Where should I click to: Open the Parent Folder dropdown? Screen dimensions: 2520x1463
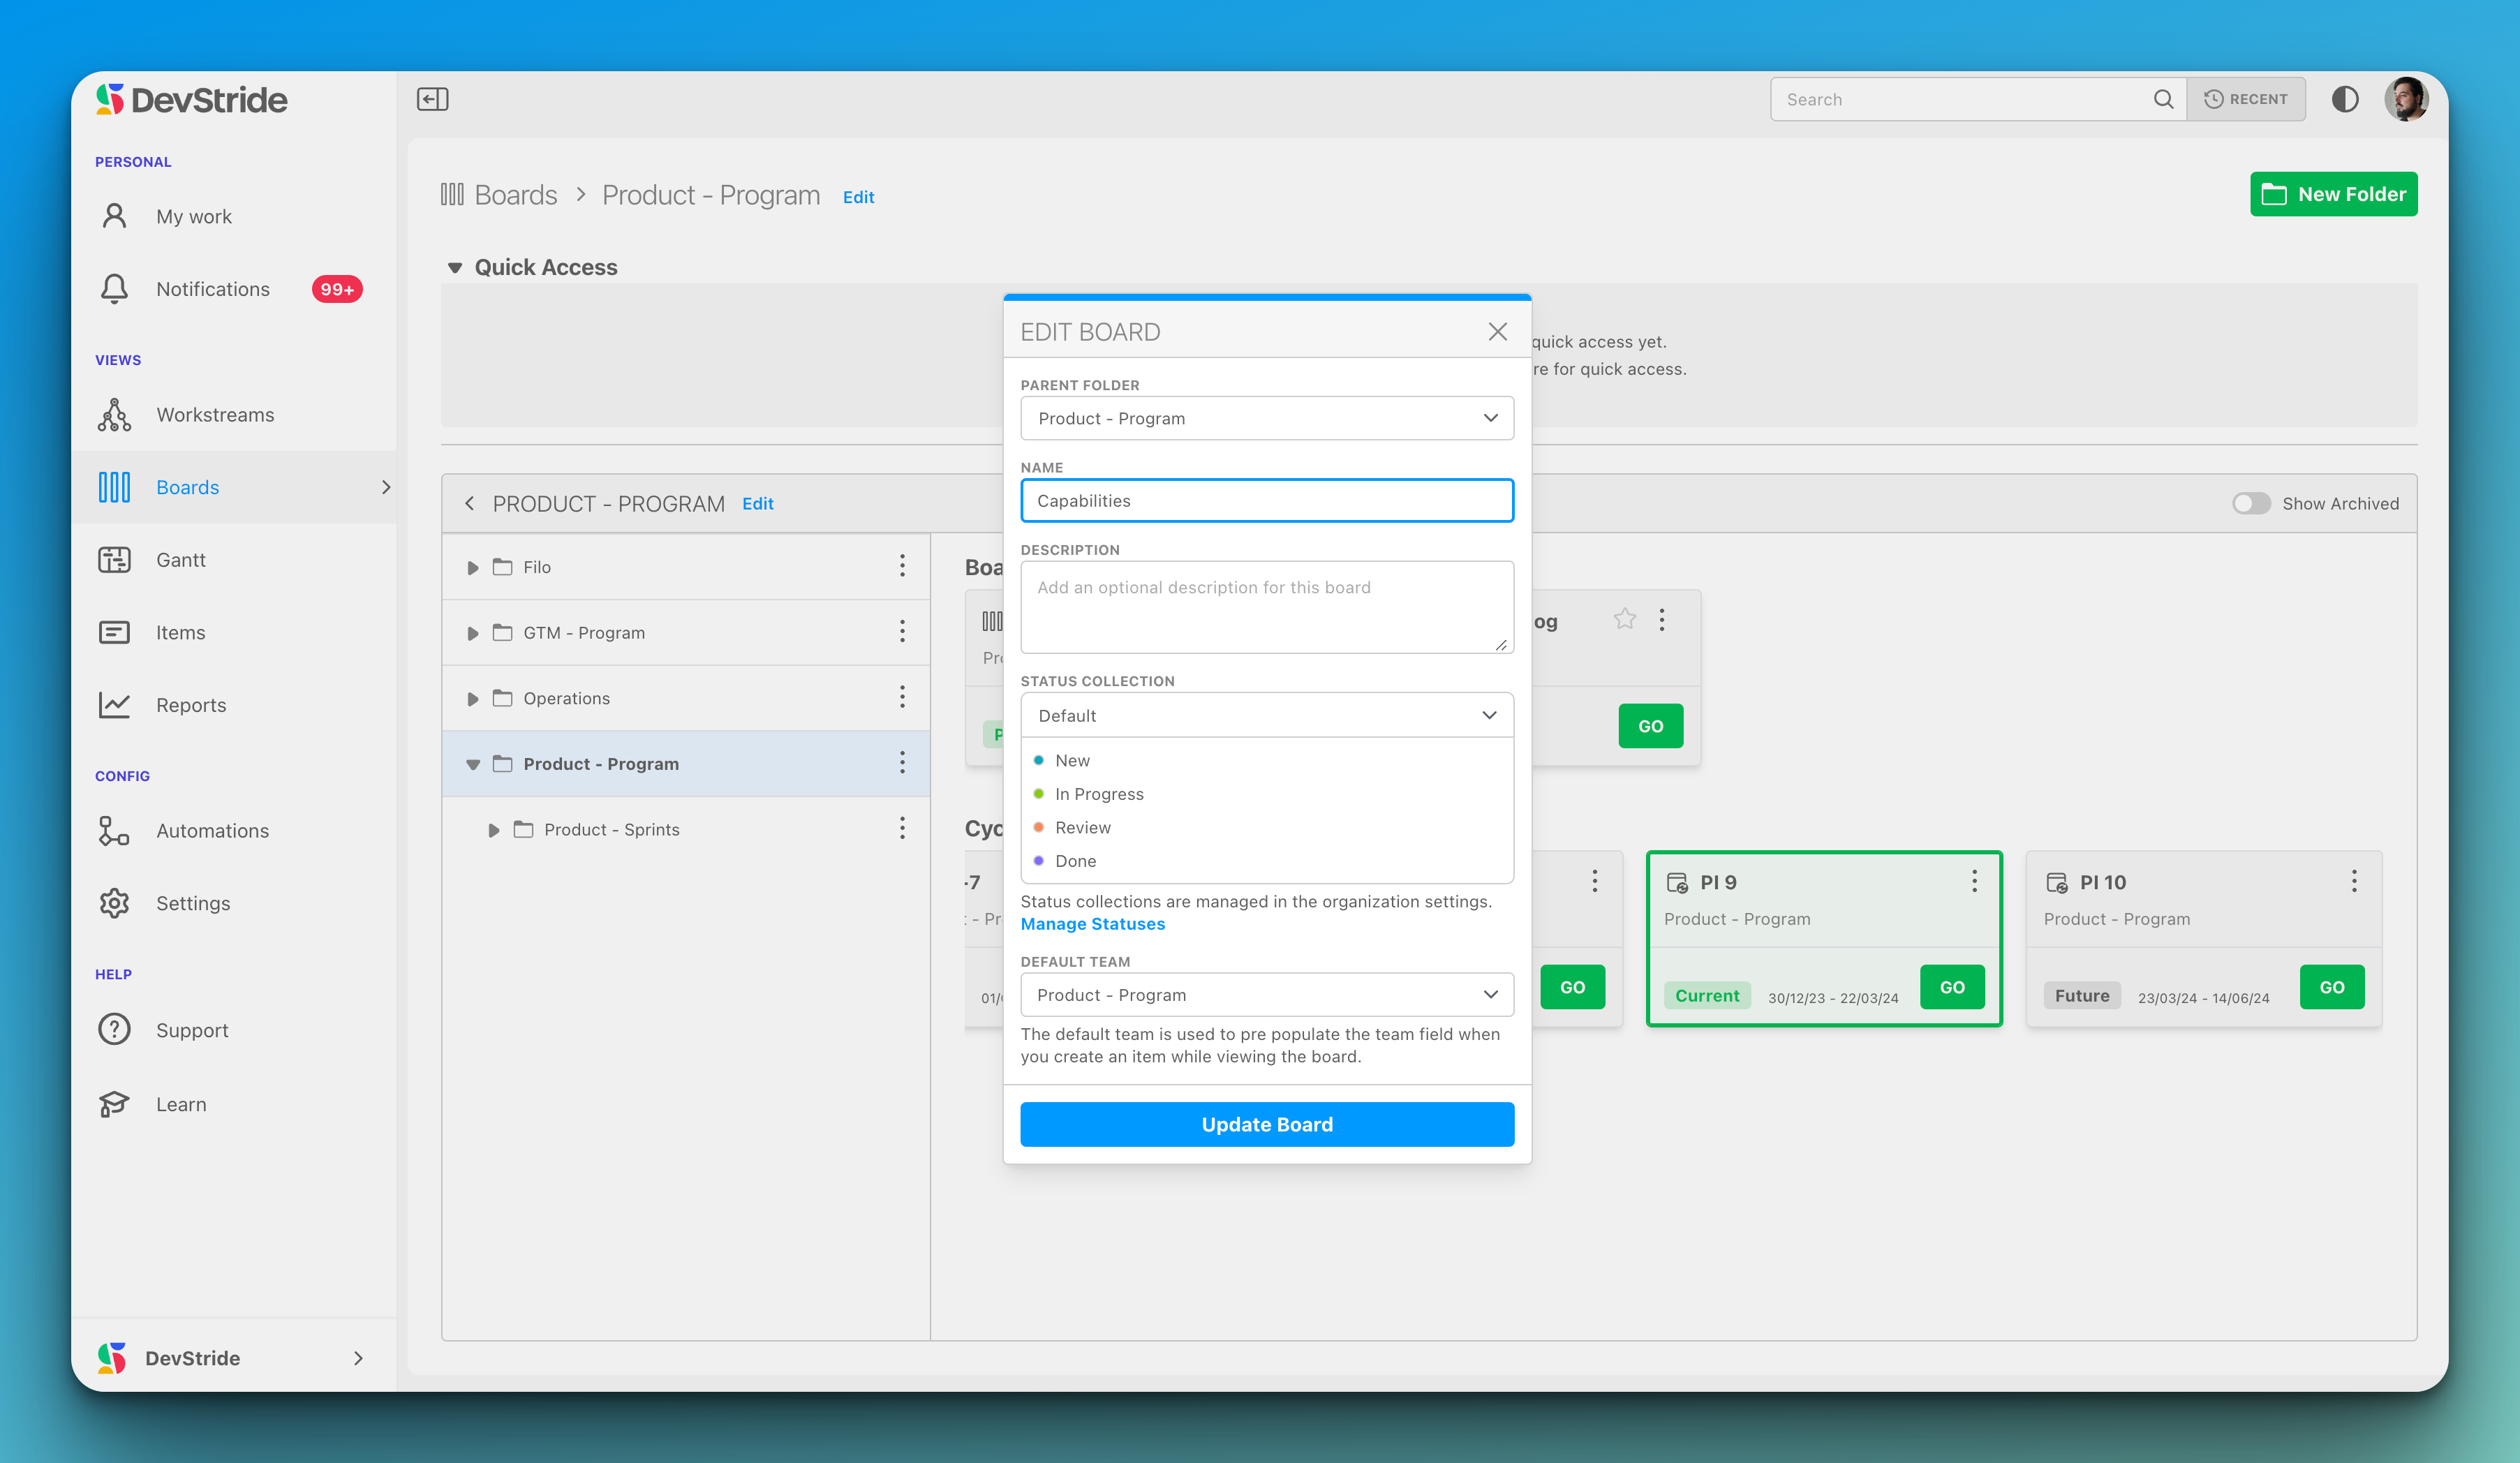click(1266, 416)
